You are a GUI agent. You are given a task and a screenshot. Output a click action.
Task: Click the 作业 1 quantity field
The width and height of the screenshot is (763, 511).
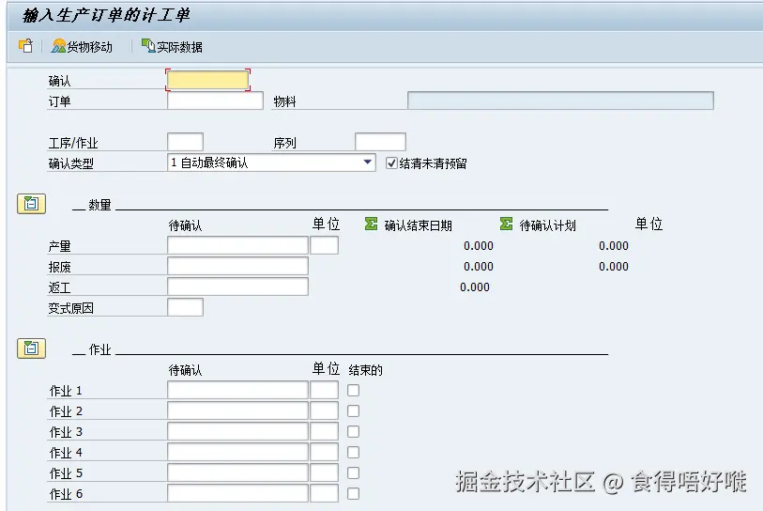click(x=238, y=390)
